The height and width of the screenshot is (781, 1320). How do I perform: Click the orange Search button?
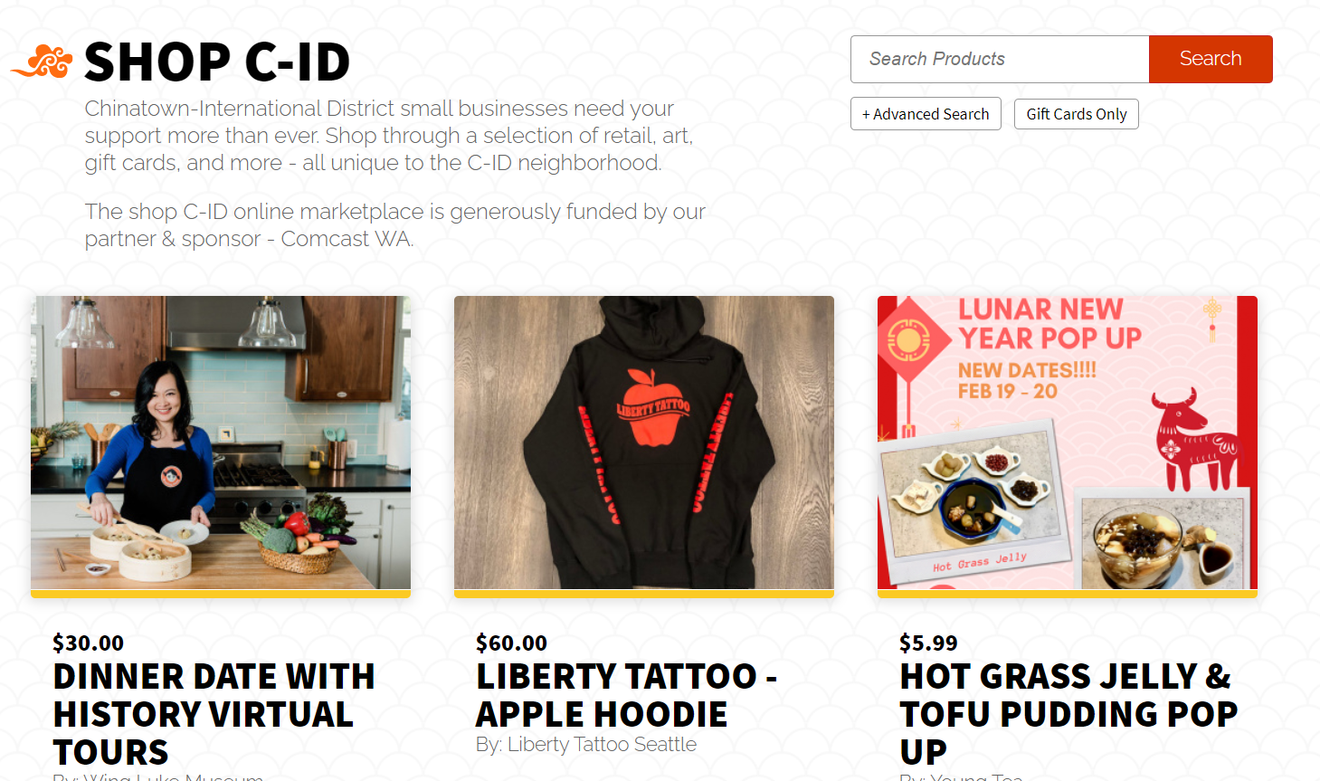tap(1211, 59)
